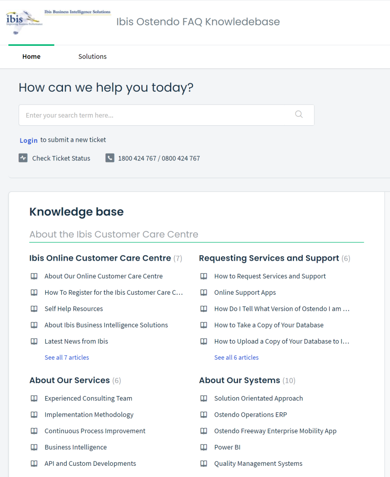Screen dimensions: 390x477
Task: Open Ibis Online Customer Care Centre category
Action: click(x=100, y=258)
